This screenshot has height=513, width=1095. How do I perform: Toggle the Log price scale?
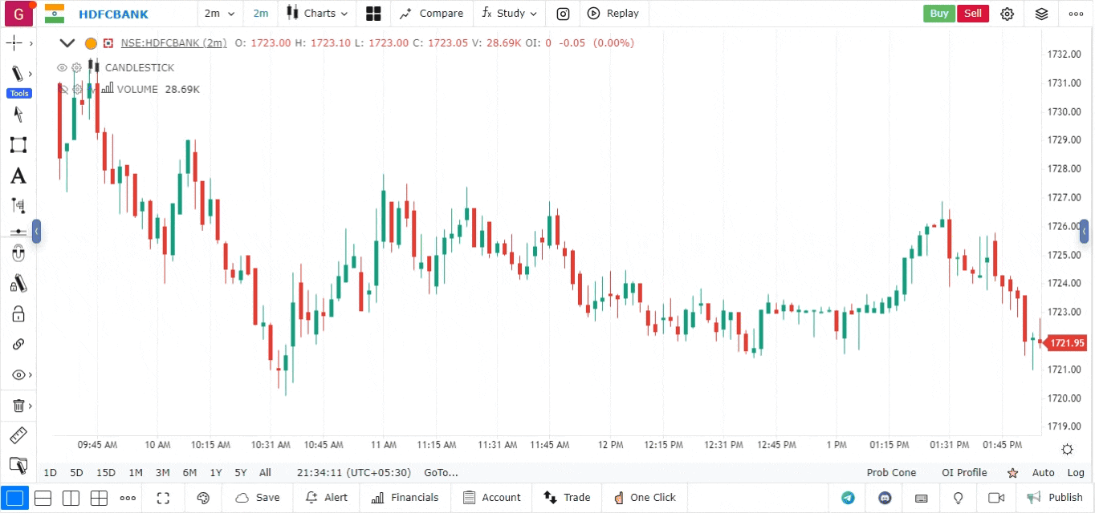pos(1076,473)
